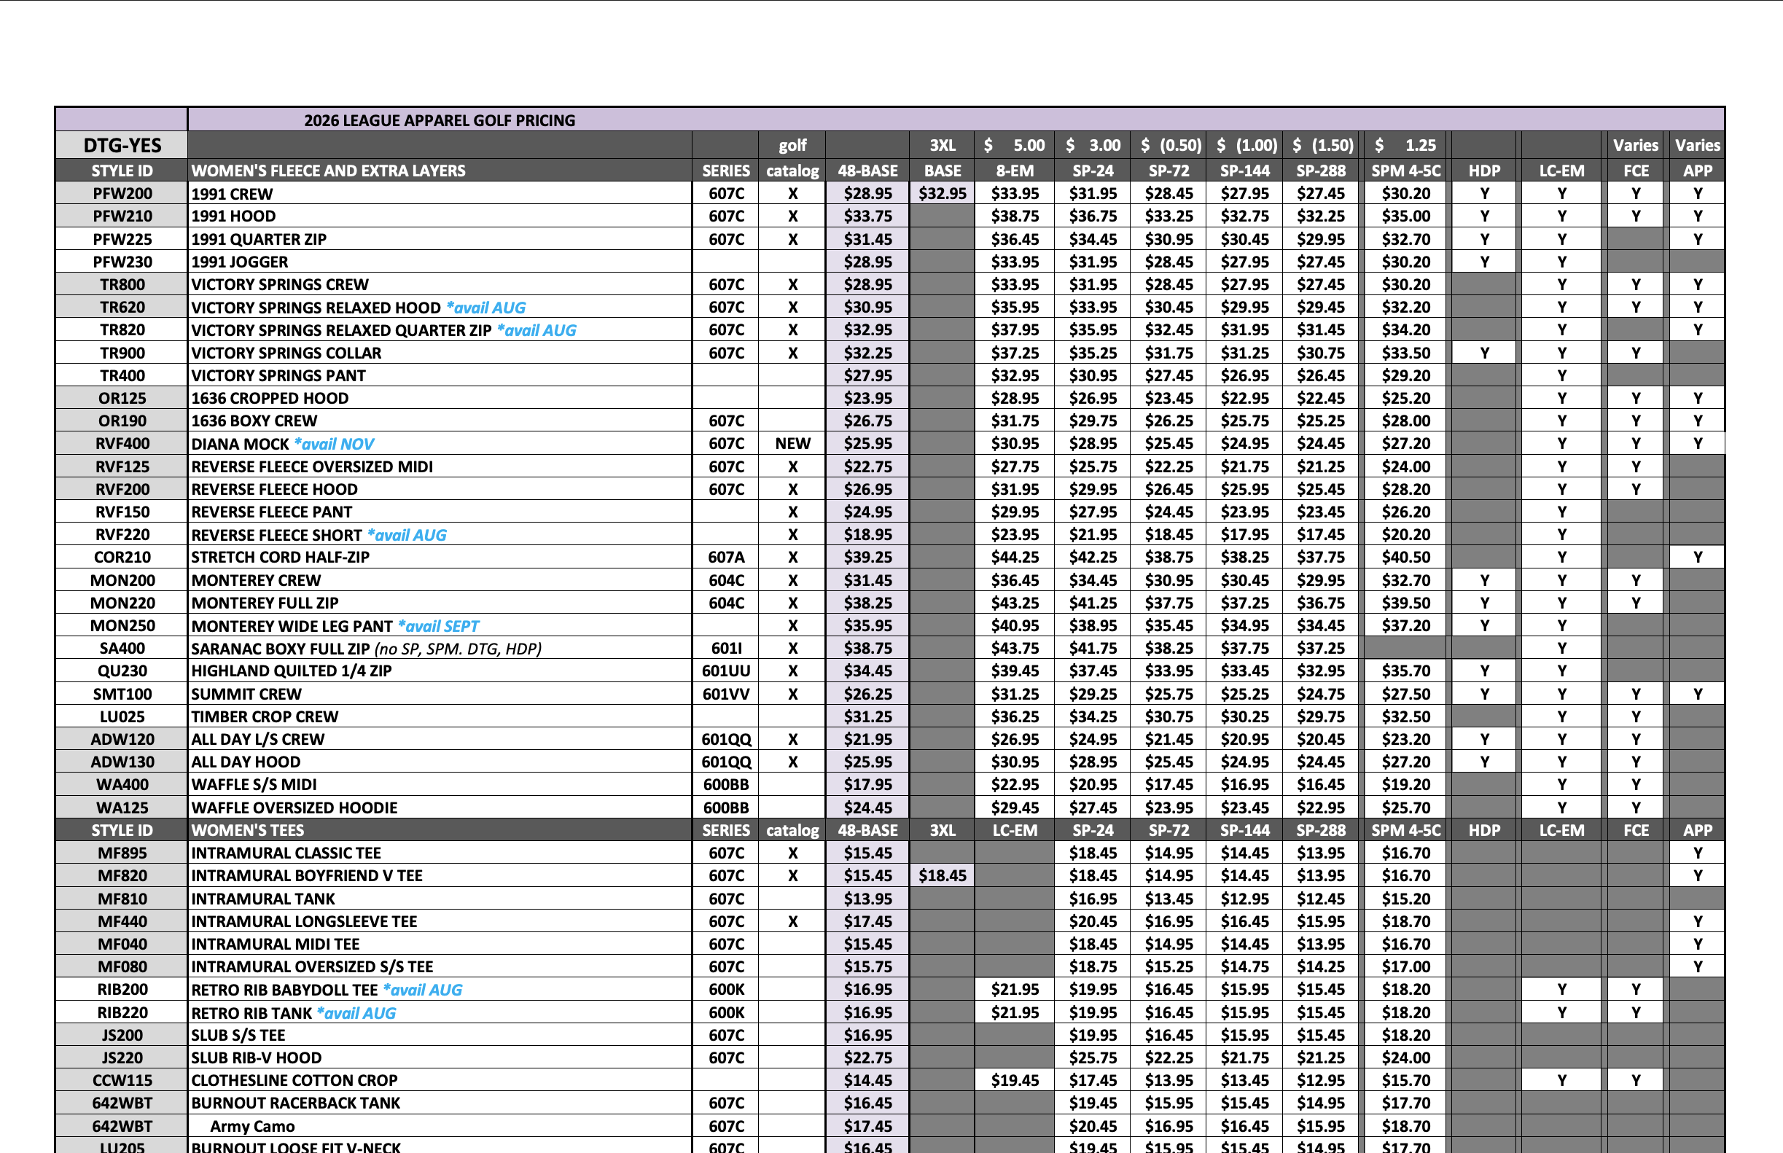Click the DTG-YES header cell
This screenshot has width=1783, height=1153.
[122, 144]
